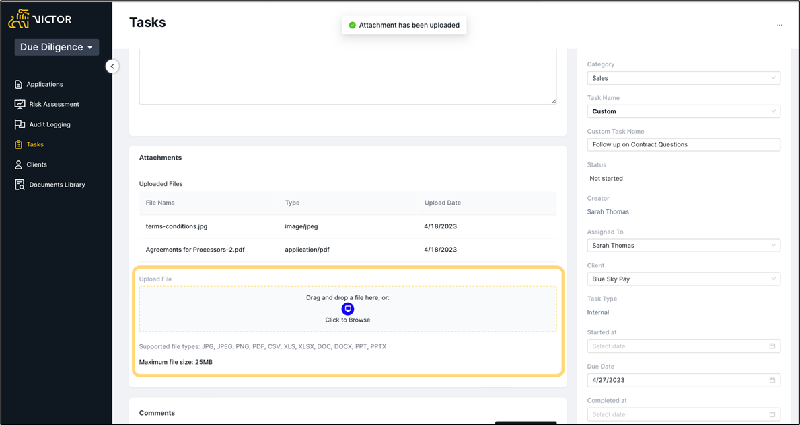Screen dimensions: 800x425
Task: Expand the Category dropdown showing Sales
Action: coord(684,78)
